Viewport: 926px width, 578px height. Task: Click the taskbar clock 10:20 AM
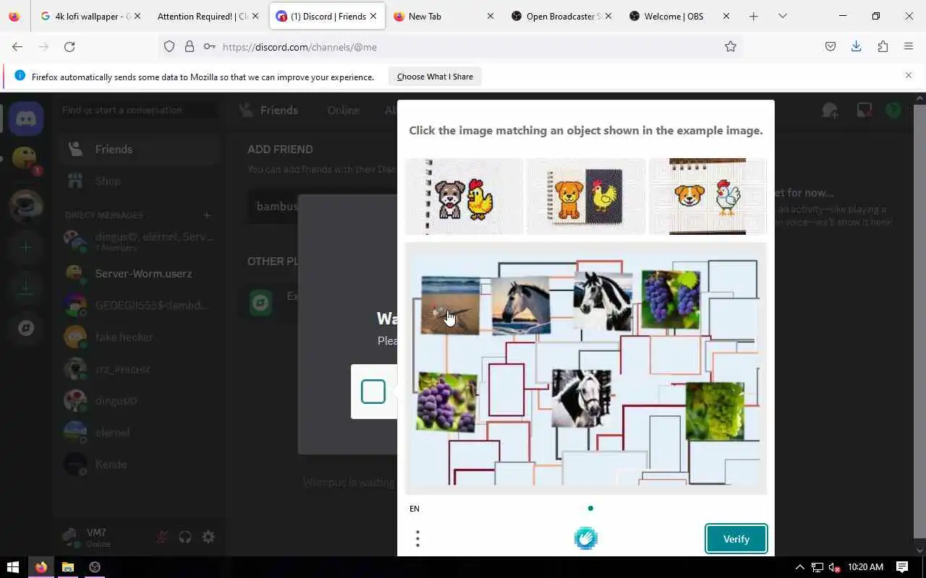click(865, 567)
